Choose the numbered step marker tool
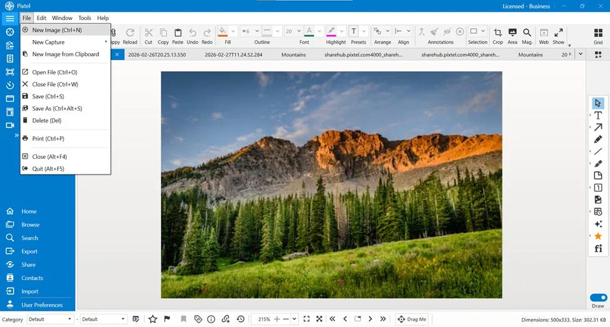Image resolution: width=610 pixels, height=327 pixels. coord(598,188)
